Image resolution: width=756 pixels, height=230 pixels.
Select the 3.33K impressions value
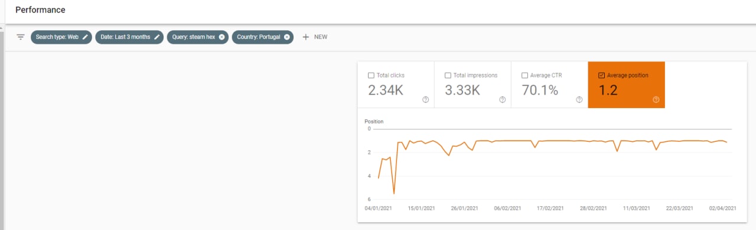click(x=462, y=90)
